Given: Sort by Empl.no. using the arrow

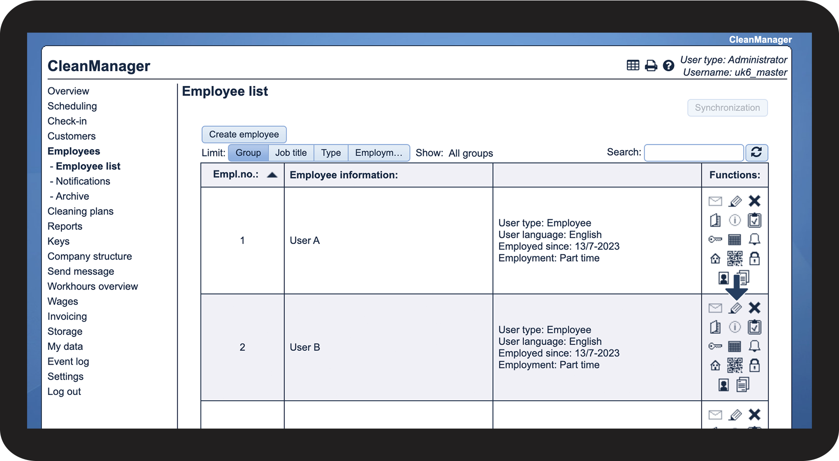Looking at the screenshot, I should point(272,175).
